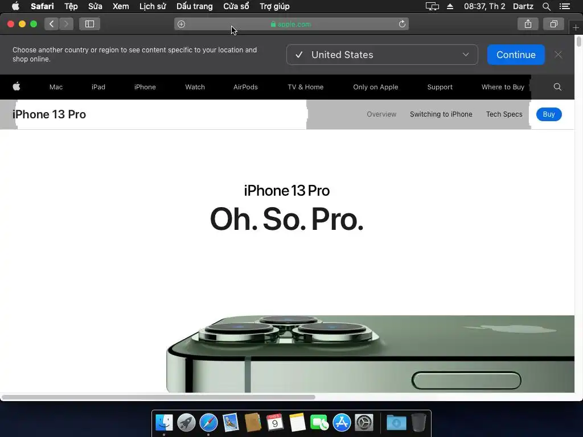583x437 pixels.
Task: Open Downloads folder in Dock
Action: [x=396, y=423]
